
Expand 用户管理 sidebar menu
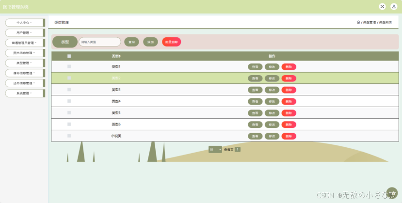(25, 33)
